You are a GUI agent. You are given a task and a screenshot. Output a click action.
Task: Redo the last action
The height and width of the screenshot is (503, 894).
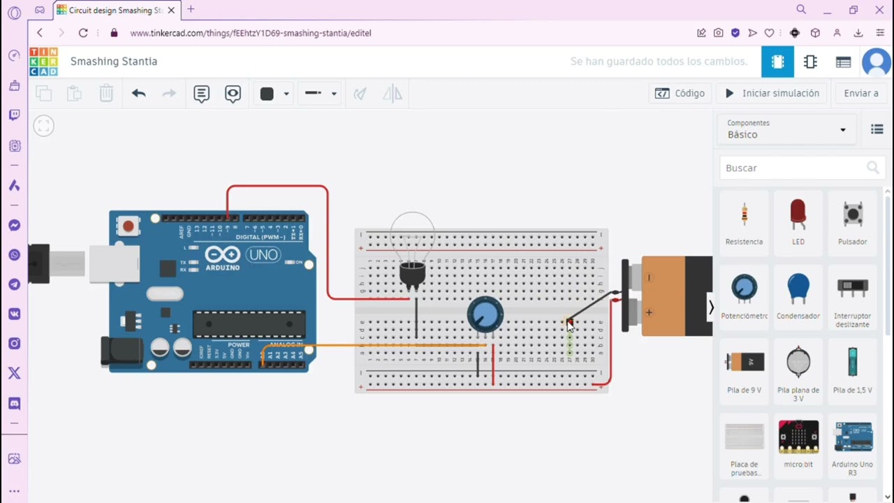click(x=169, y=93)
